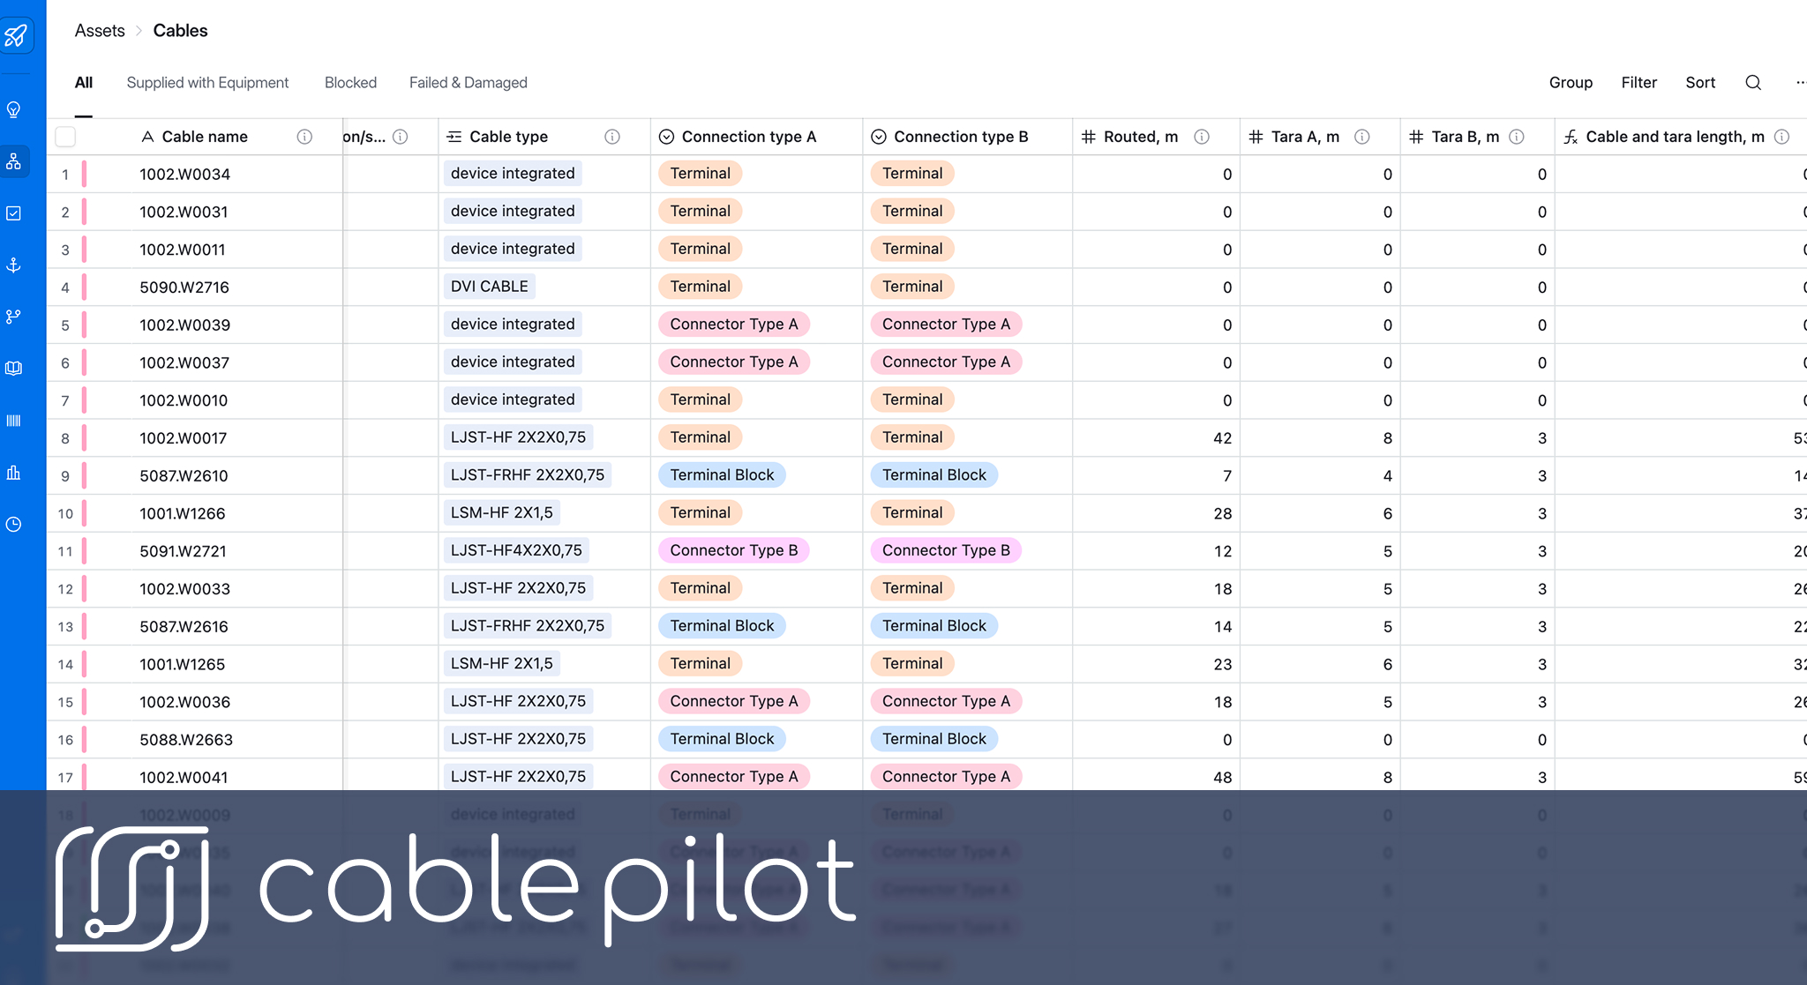The image size is (1807, 985).
Task: Go to Assets in breadcrumb
Action: [x=100, y=31]
